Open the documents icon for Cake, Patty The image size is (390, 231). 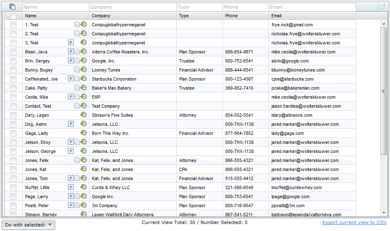[x=77, y=88]
